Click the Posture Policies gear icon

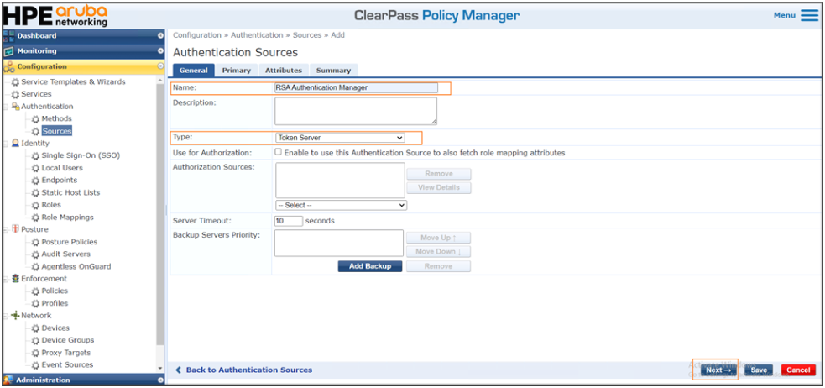click(35, 242)
